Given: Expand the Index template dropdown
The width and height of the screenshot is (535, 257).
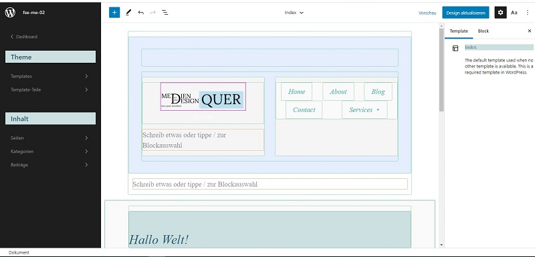Looking at the screenshot, I should [x=294, y=13].
